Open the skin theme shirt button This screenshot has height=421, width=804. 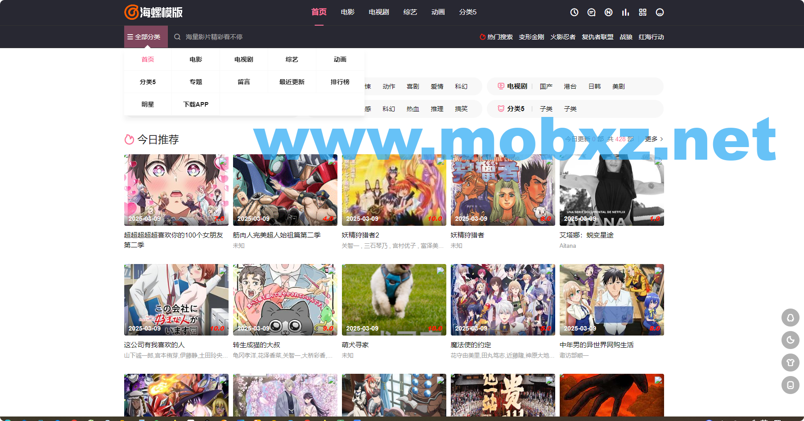point(791,363)
